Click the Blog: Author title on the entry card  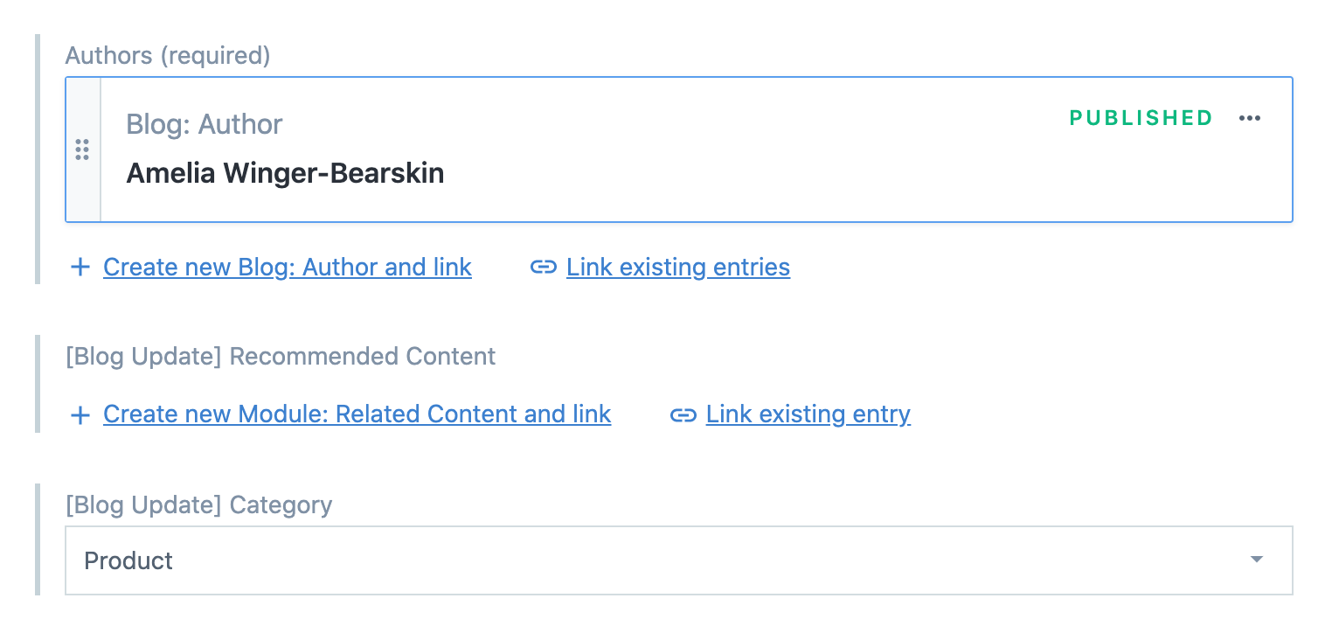click(204, 124)
